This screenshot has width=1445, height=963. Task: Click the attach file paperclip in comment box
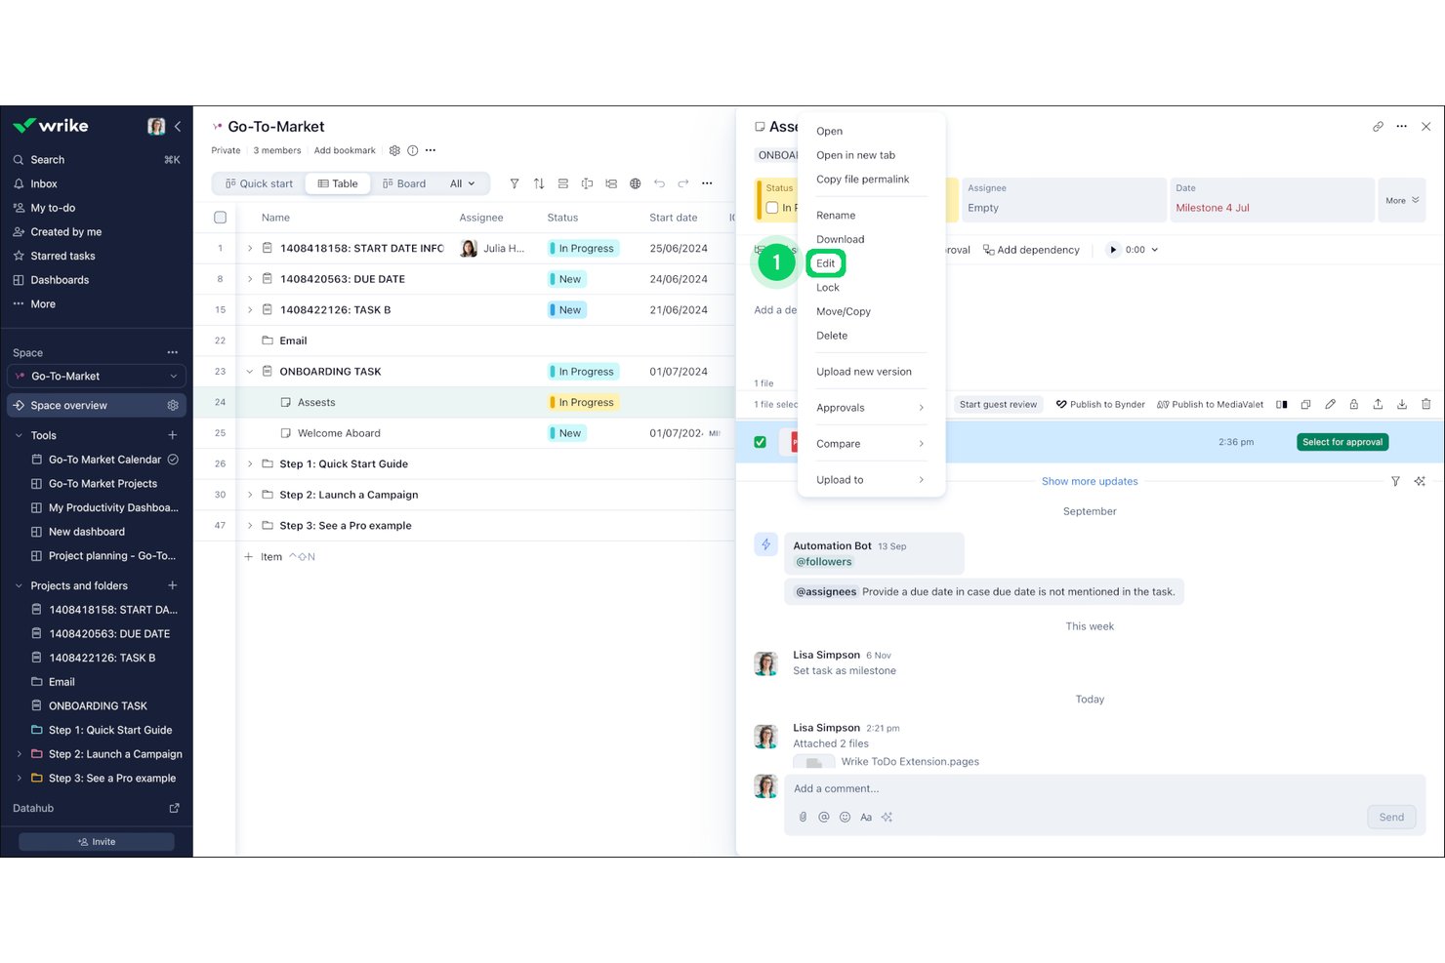coord(803,818)
